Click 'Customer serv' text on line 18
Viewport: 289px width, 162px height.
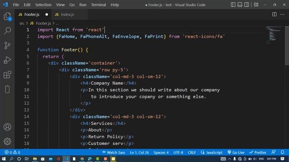coord(106,144)
